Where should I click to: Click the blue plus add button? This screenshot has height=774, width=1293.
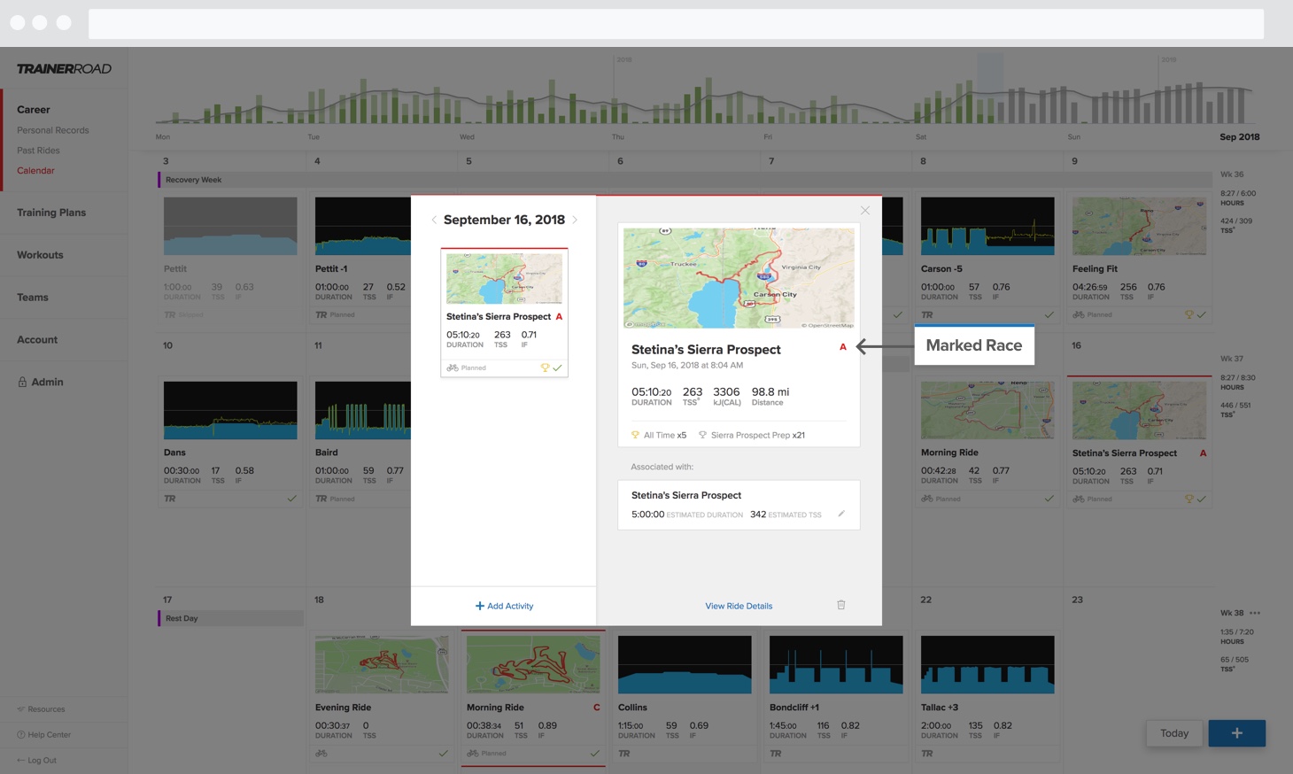click(1236, 733)
